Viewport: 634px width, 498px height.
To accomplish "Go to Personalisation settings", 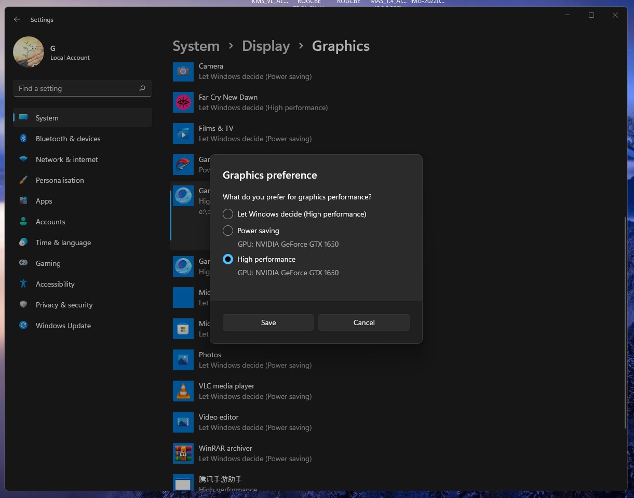I will pyautogui.click(x=83, y=180).
